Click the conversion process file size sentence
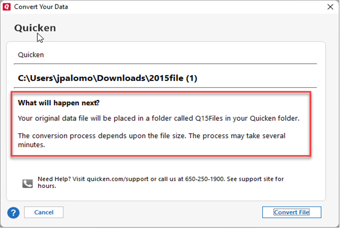343x231 pixels. pos(152,136)
